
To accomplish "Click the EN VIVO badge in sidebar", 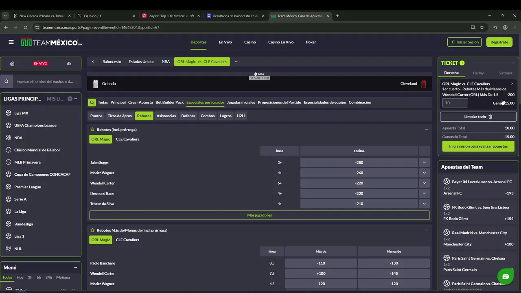I will pyautogui.click(x=41, y=63).
